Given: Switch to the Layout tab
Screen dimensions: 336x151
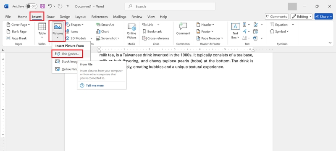Looking at the screenshot, I should (80, 17).
